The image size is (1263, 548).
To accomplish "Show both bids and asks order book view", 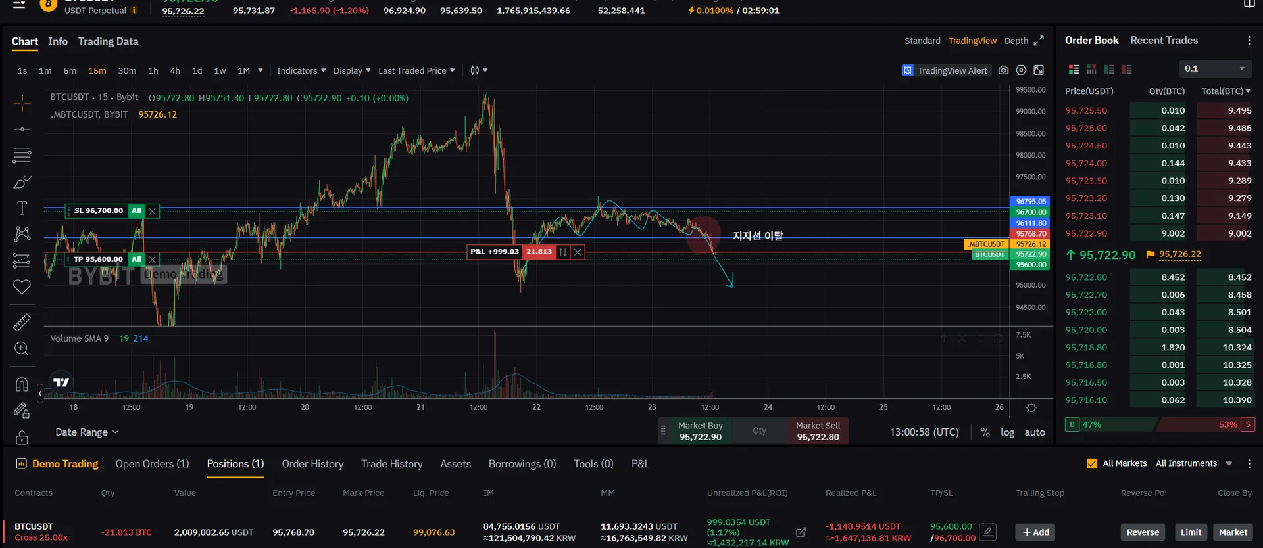I will pyautogui.click(x=1074, y=69).
